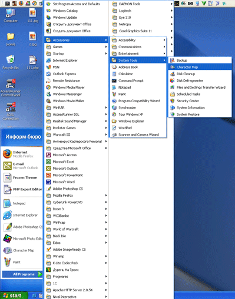Click Scanner and Camera Wizard icon

[x=114, y=135]
